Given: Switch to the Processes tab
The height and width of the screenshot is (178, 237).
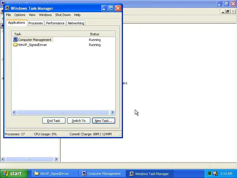Looking at the screenshot, I should click(36, 23).
